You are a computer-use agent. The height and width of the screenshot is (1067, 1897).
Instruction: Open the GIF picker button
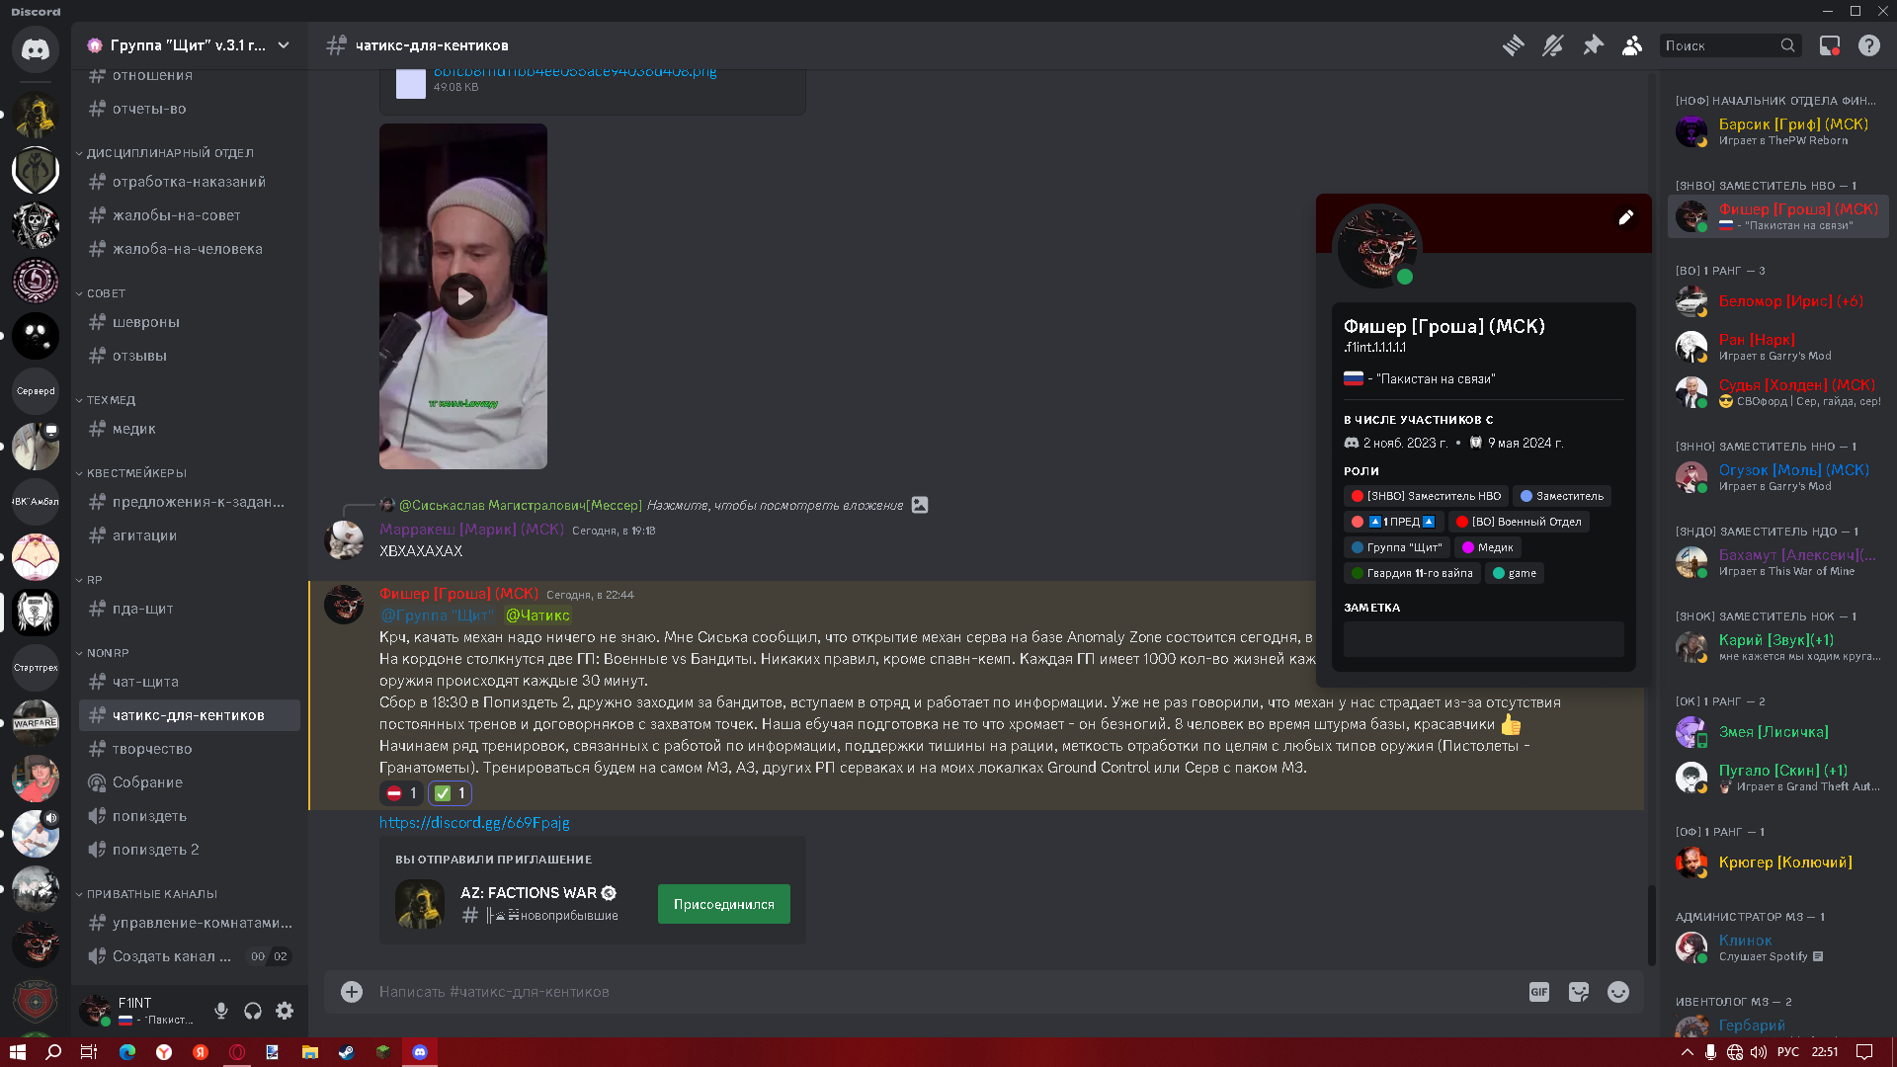(x=1538, y=992)
